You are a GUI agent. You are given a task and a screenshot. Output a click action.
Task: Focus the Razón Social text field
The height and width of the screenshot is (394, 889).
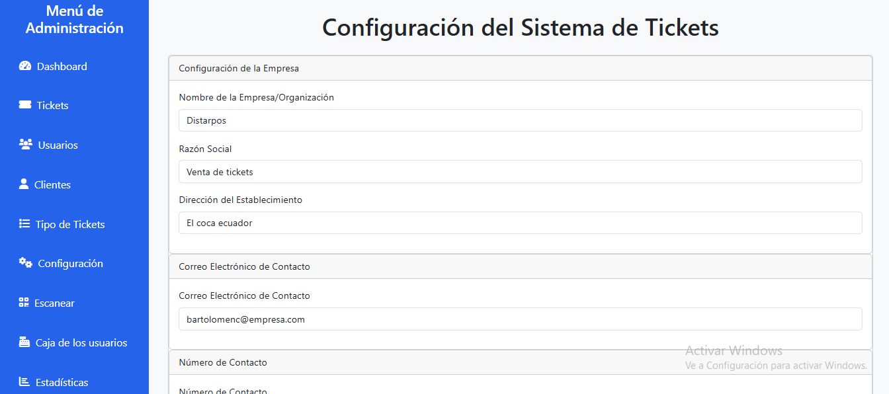(520, 172)
